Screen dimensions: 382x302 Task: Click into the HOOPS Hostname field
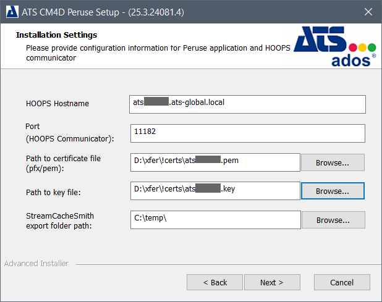point(248,104)
